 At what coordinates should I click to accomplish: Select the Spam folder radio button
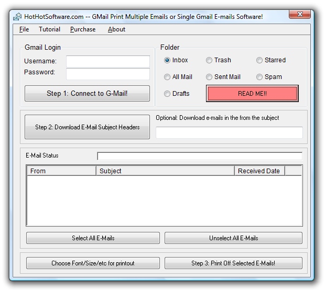[x=259, y=77]
